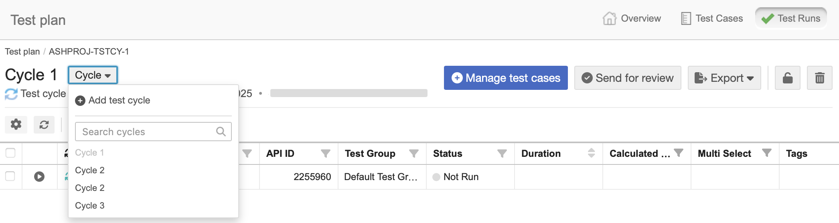Click the green checkmark Test Runs icon
The height and width of the screenshot is (223, 839).
click(768, 19)
